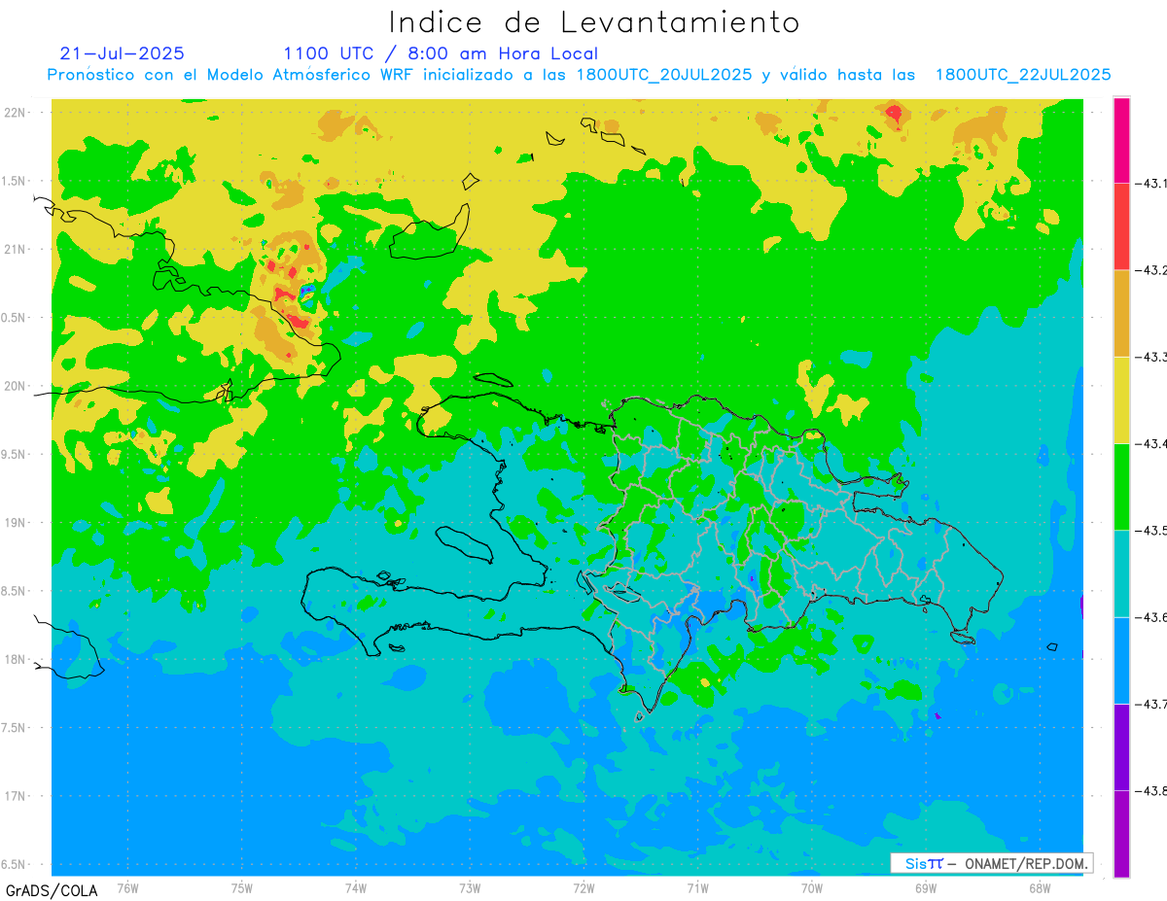Pick the blue swatch in the legend

coord(1121,660)
